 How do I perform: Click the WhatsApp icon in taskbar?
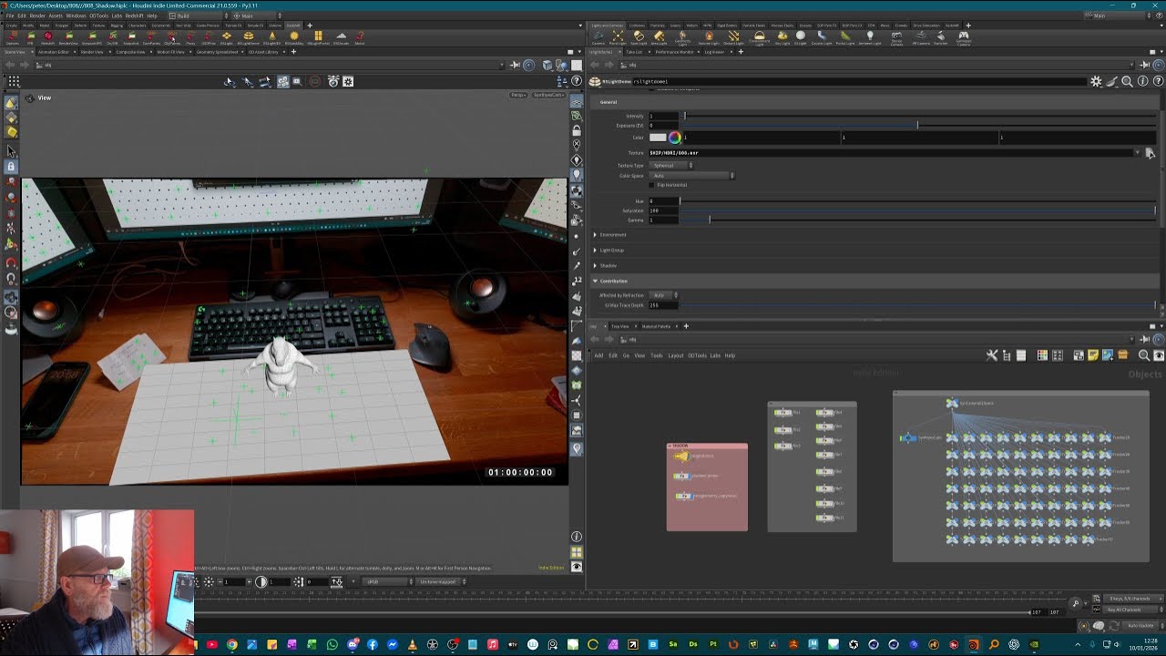tap(332, 644)
